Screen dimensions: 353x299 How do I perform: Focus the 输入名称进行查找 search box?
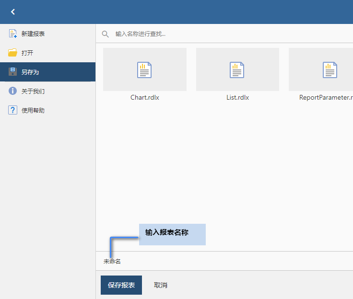[x=230, y=34]
